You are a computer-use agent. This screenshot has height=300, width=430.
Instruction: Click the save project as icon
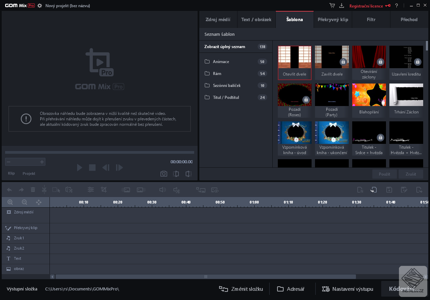click(x=404, y=190)
